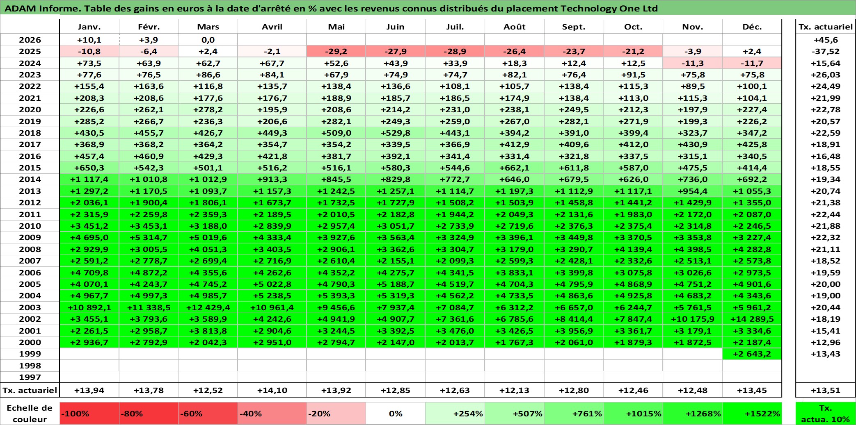This screenshot has width=856, height=425.
Task: Click overall actuarial rate +13,51
Action: [825, 390]
